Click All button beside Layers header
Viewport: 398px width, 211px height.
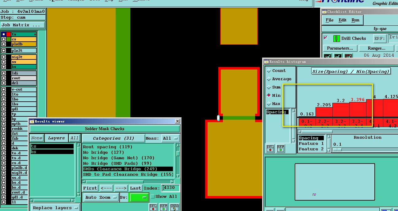pos(75,138)
